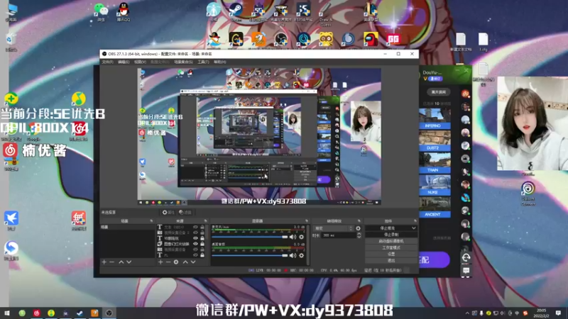The height and width of the screenshot is (319, 568).
Task: Remove the scene with the minus icon
Action: coord(112,262)
